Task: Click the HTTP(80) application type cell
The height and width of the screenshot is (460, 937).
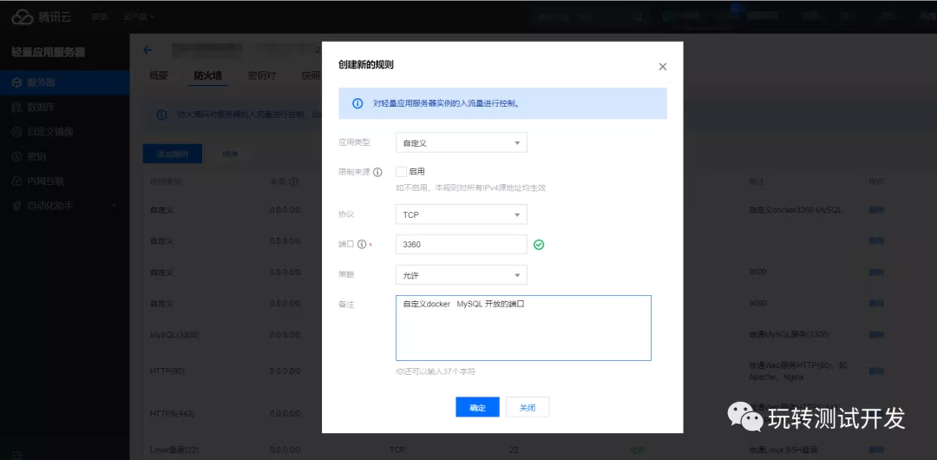Action: [x=168, y=371]
